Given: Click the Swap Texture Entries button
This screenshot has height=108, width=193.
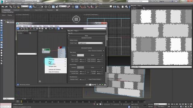Looking at the screenshot, I should (94, 79).
